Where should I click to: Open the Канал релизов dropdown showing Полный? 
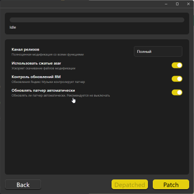pos(158,51)
